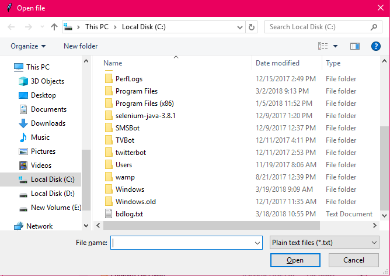Select the Program Files folder name

coord(137,91)
